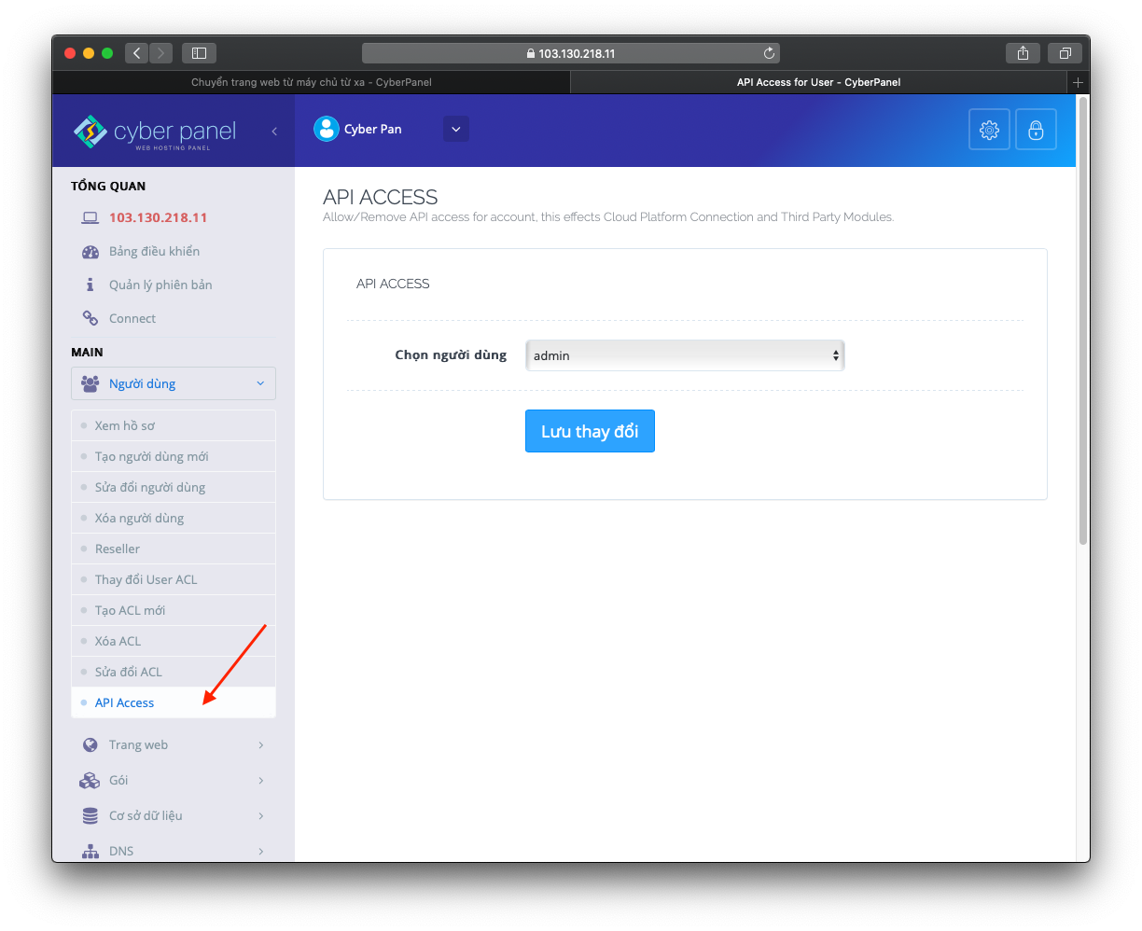Screen dimensions: 1142x931
Task: Open Xóa người dùng menu item
Action: pos(174,518)
